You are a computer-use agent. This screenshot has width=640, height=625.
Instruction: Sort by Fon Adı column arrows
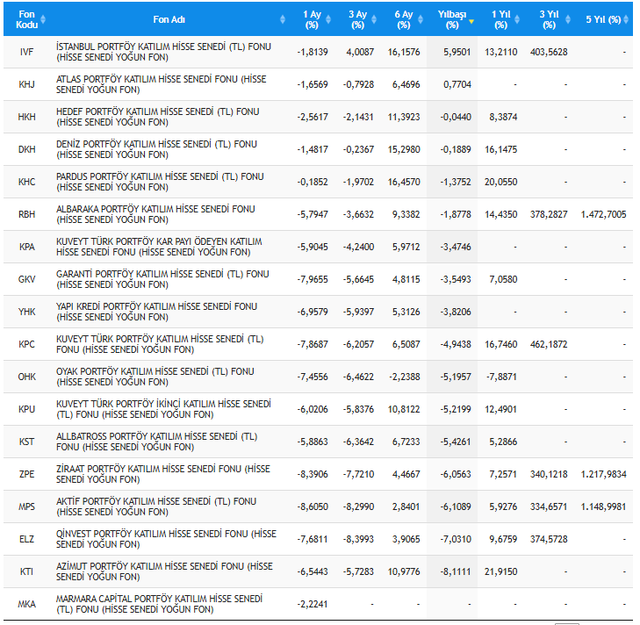pyautogui.click(x=283, y=19)
